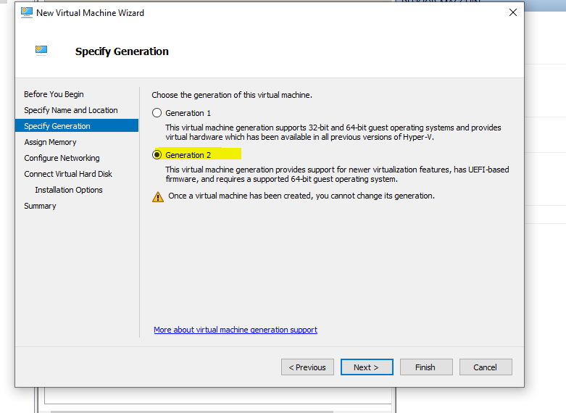Open the Configure Networking step

62,158
